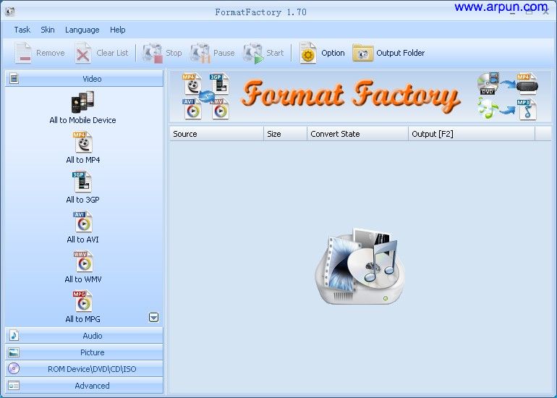Select the All to MP4 icon
The image size is (557, 398).
coord(83,142)
